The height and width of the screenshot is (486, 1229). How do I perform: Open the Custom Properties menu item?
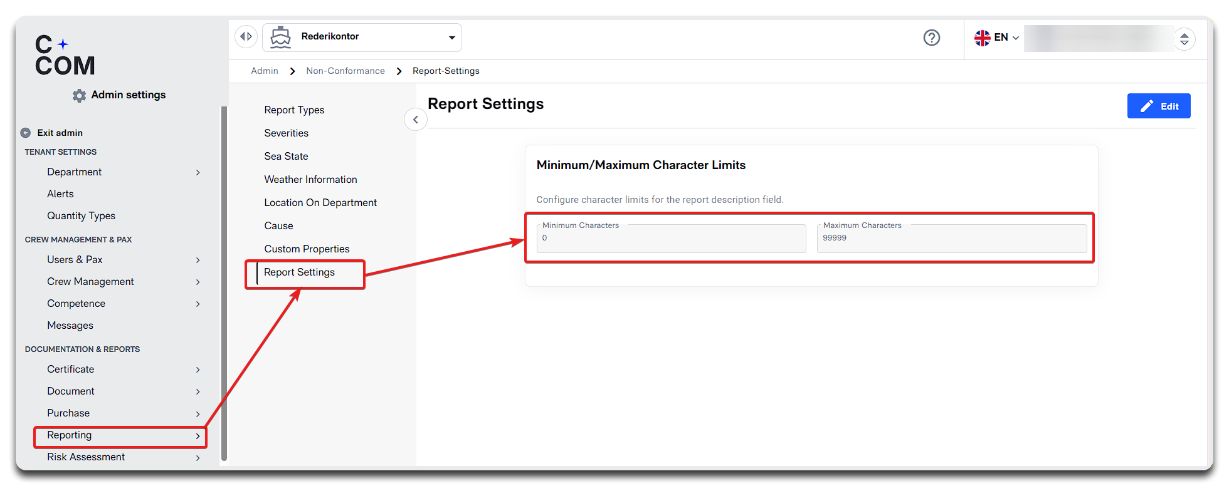pos(307,249)
